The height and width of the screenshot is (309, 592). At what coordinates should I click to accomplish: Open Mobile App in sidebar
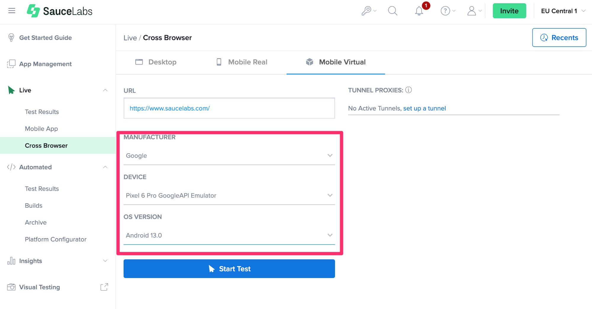tap(41, 129)
